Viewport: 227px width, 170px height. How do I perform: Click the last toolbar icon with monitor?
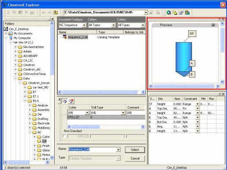point(187,13)
